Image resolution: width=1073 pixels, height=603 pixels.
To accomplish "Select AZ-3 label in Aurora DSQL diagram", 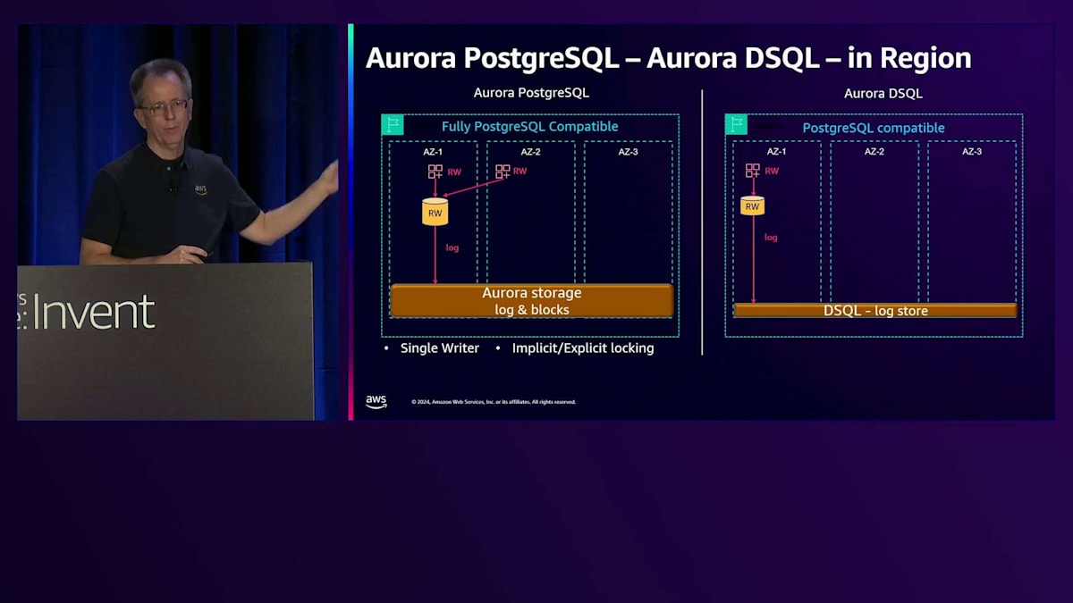I will pyautogui.click(x=972, y=152).
